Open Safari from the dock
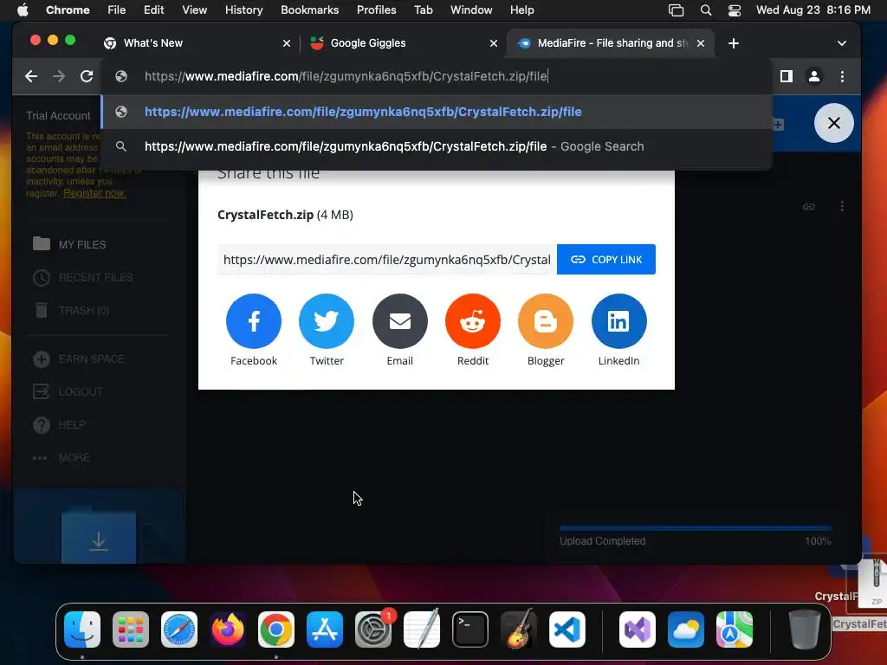The image size is (887, 665). pos(179,629)
